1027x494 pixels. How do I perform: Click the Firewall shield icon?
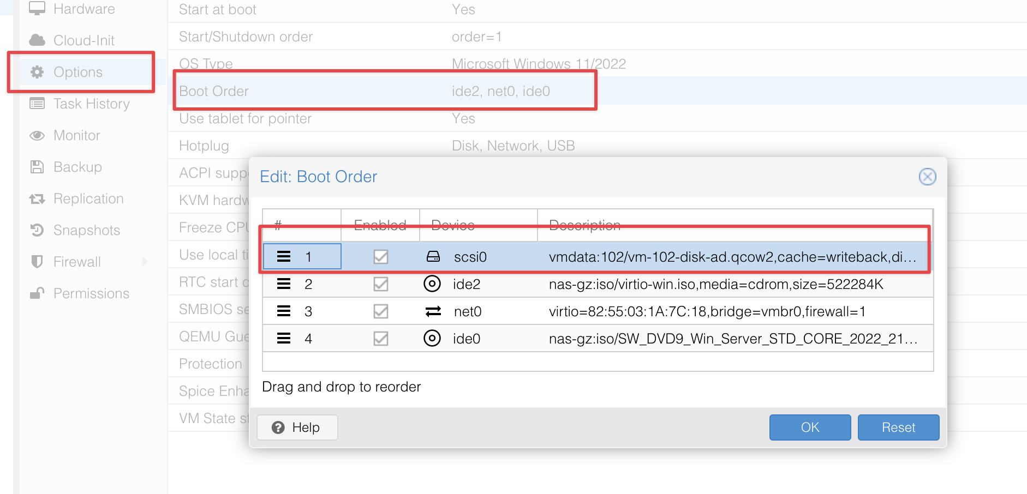[x=37, y=262]
